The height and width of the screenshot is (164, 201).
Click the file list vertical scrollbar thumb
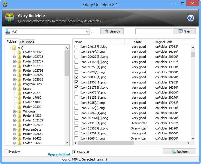pos(193,54)
